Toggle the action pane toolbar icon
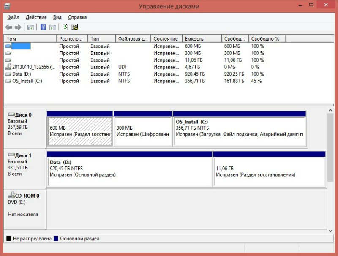This screenshot has width=338, height=256. (x=53, y=27)
